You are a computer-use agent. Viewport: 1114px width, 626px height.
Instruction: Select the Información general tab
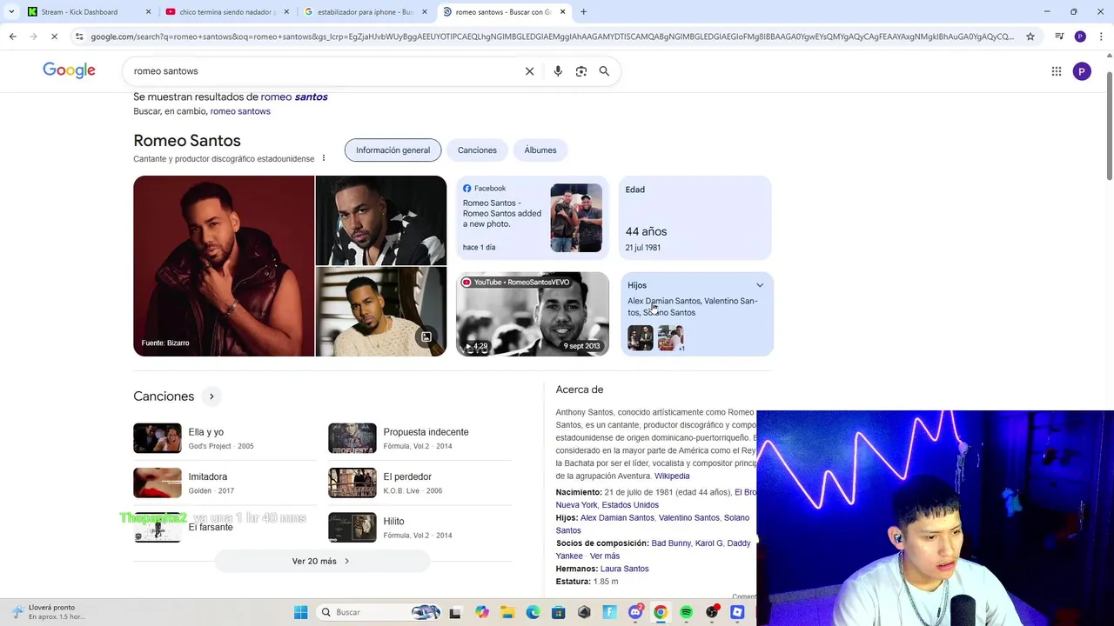point(393,150)
